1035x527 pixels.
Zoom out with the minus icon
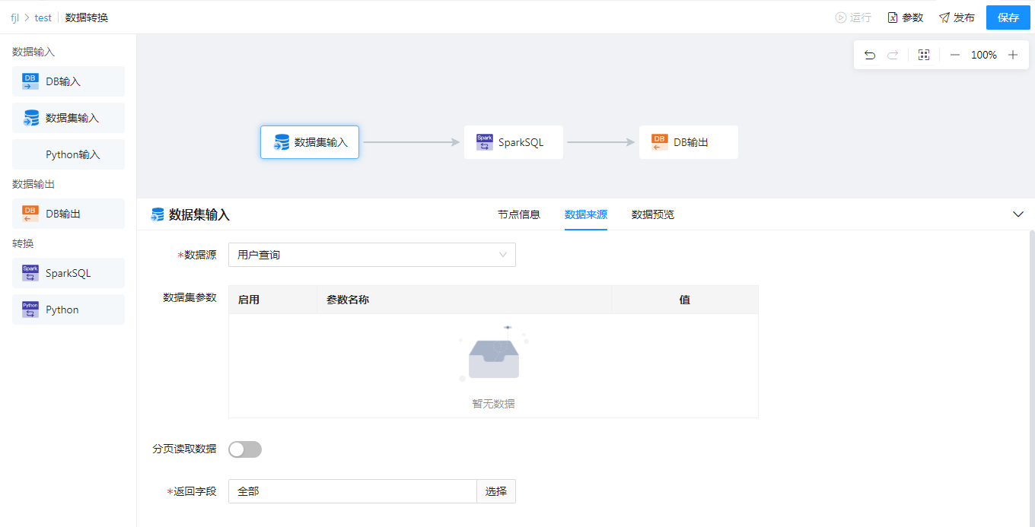(x=954, y=55)
